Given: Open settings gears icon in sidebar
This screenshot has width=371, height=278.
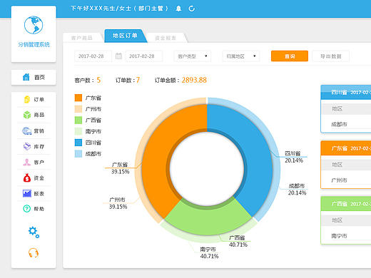Looking at the screenshot, I should [34, 232].
